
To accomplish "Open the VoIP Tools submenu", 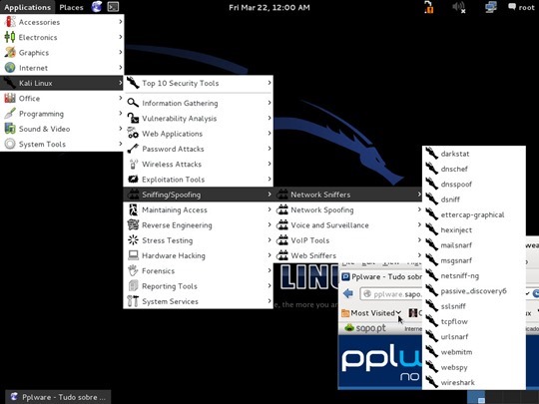I will coord(348,240).
